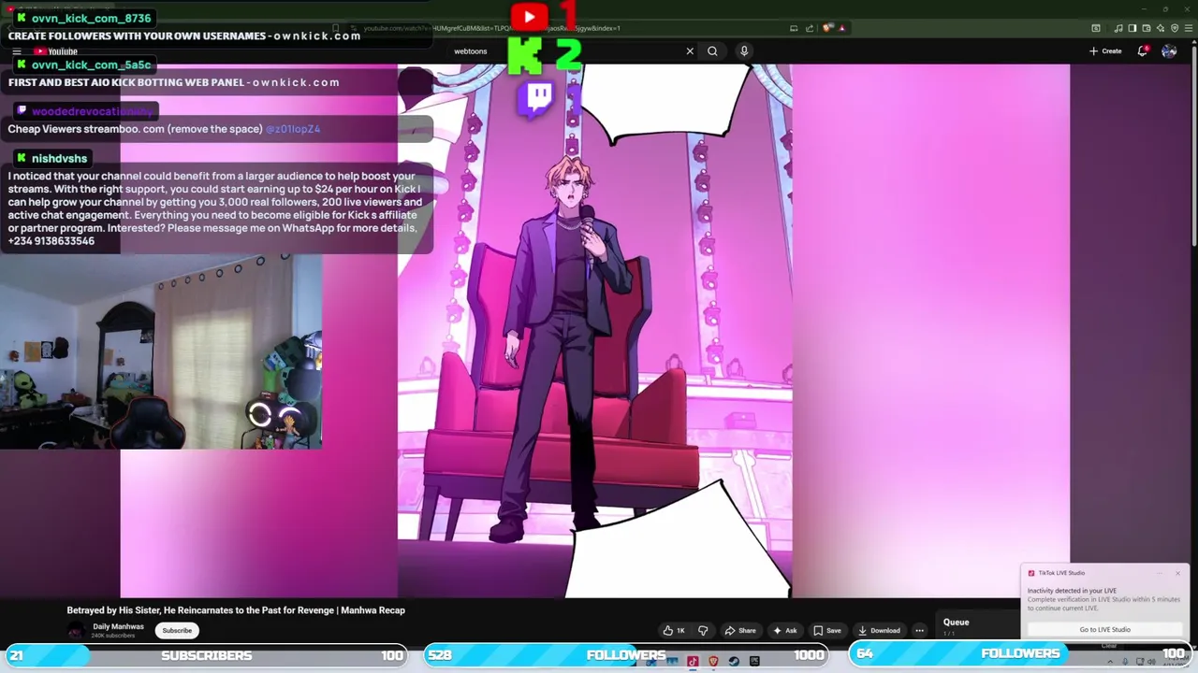Click the webcam overlay feed
The height and width of the screenshot is (673, 1198).
point(161,352)
